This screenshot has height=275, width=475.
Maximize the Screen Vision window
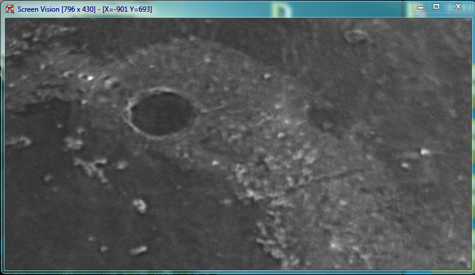click(x=436, y=7)
